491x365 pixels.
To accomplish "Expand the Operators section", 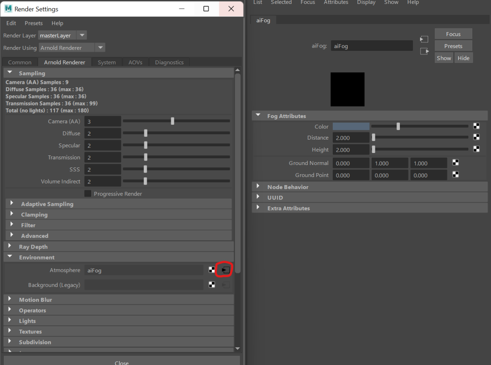I will click(10, 309).
